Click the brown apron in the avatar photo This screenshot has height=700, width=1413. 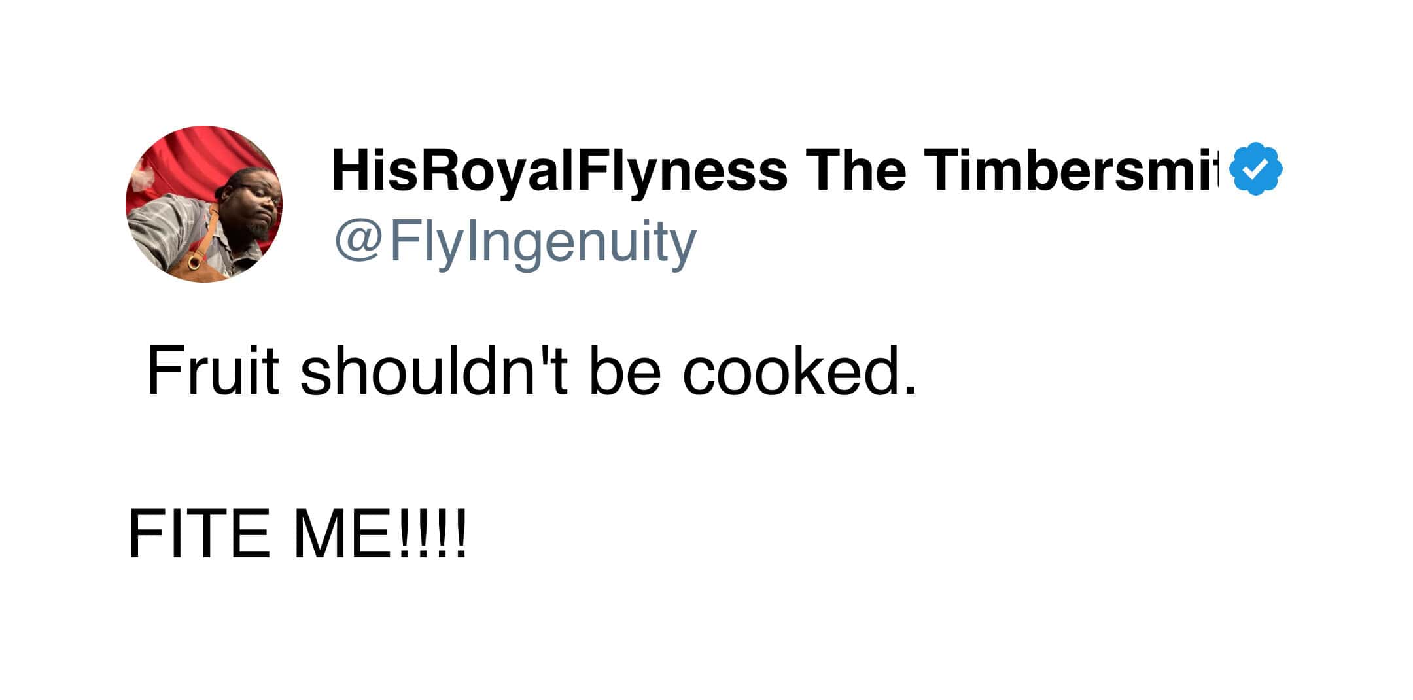pos(196,265)
